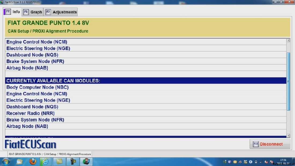Screen dimensions: 295x166
Task: Click the status bar procedure path text
Action: 50,154
